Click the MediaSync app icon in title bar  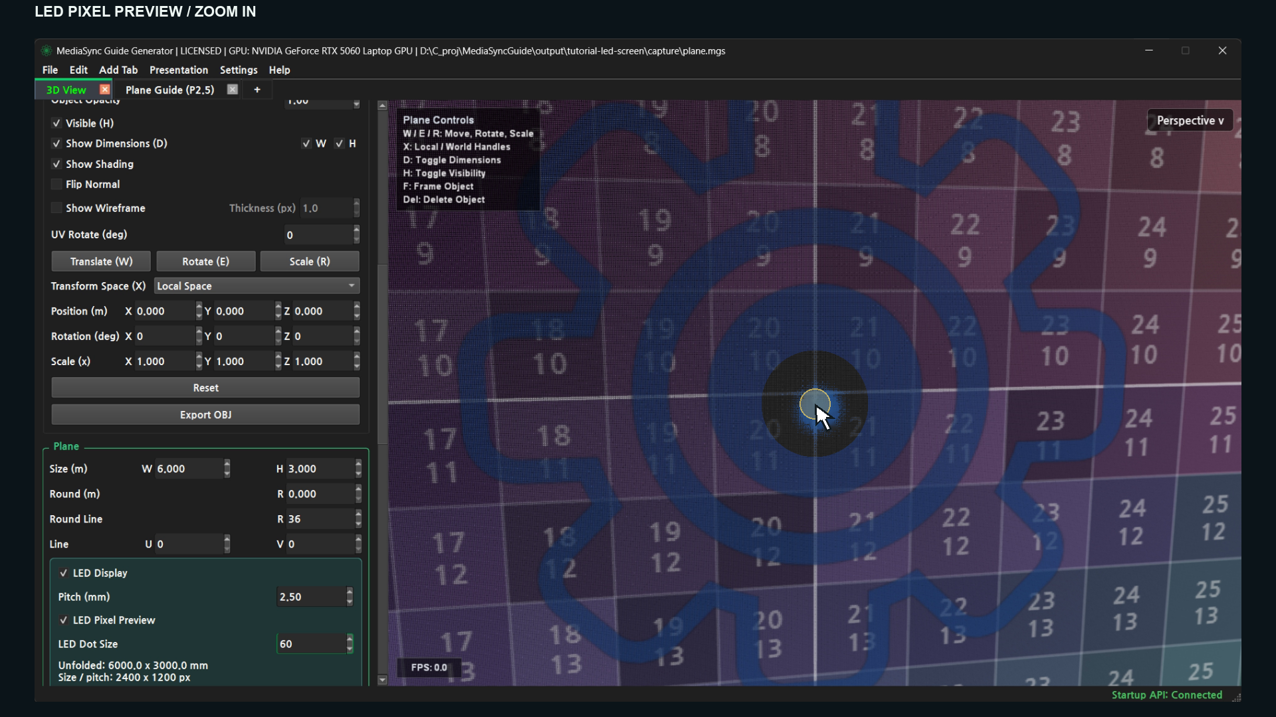[x=46, y=50]
